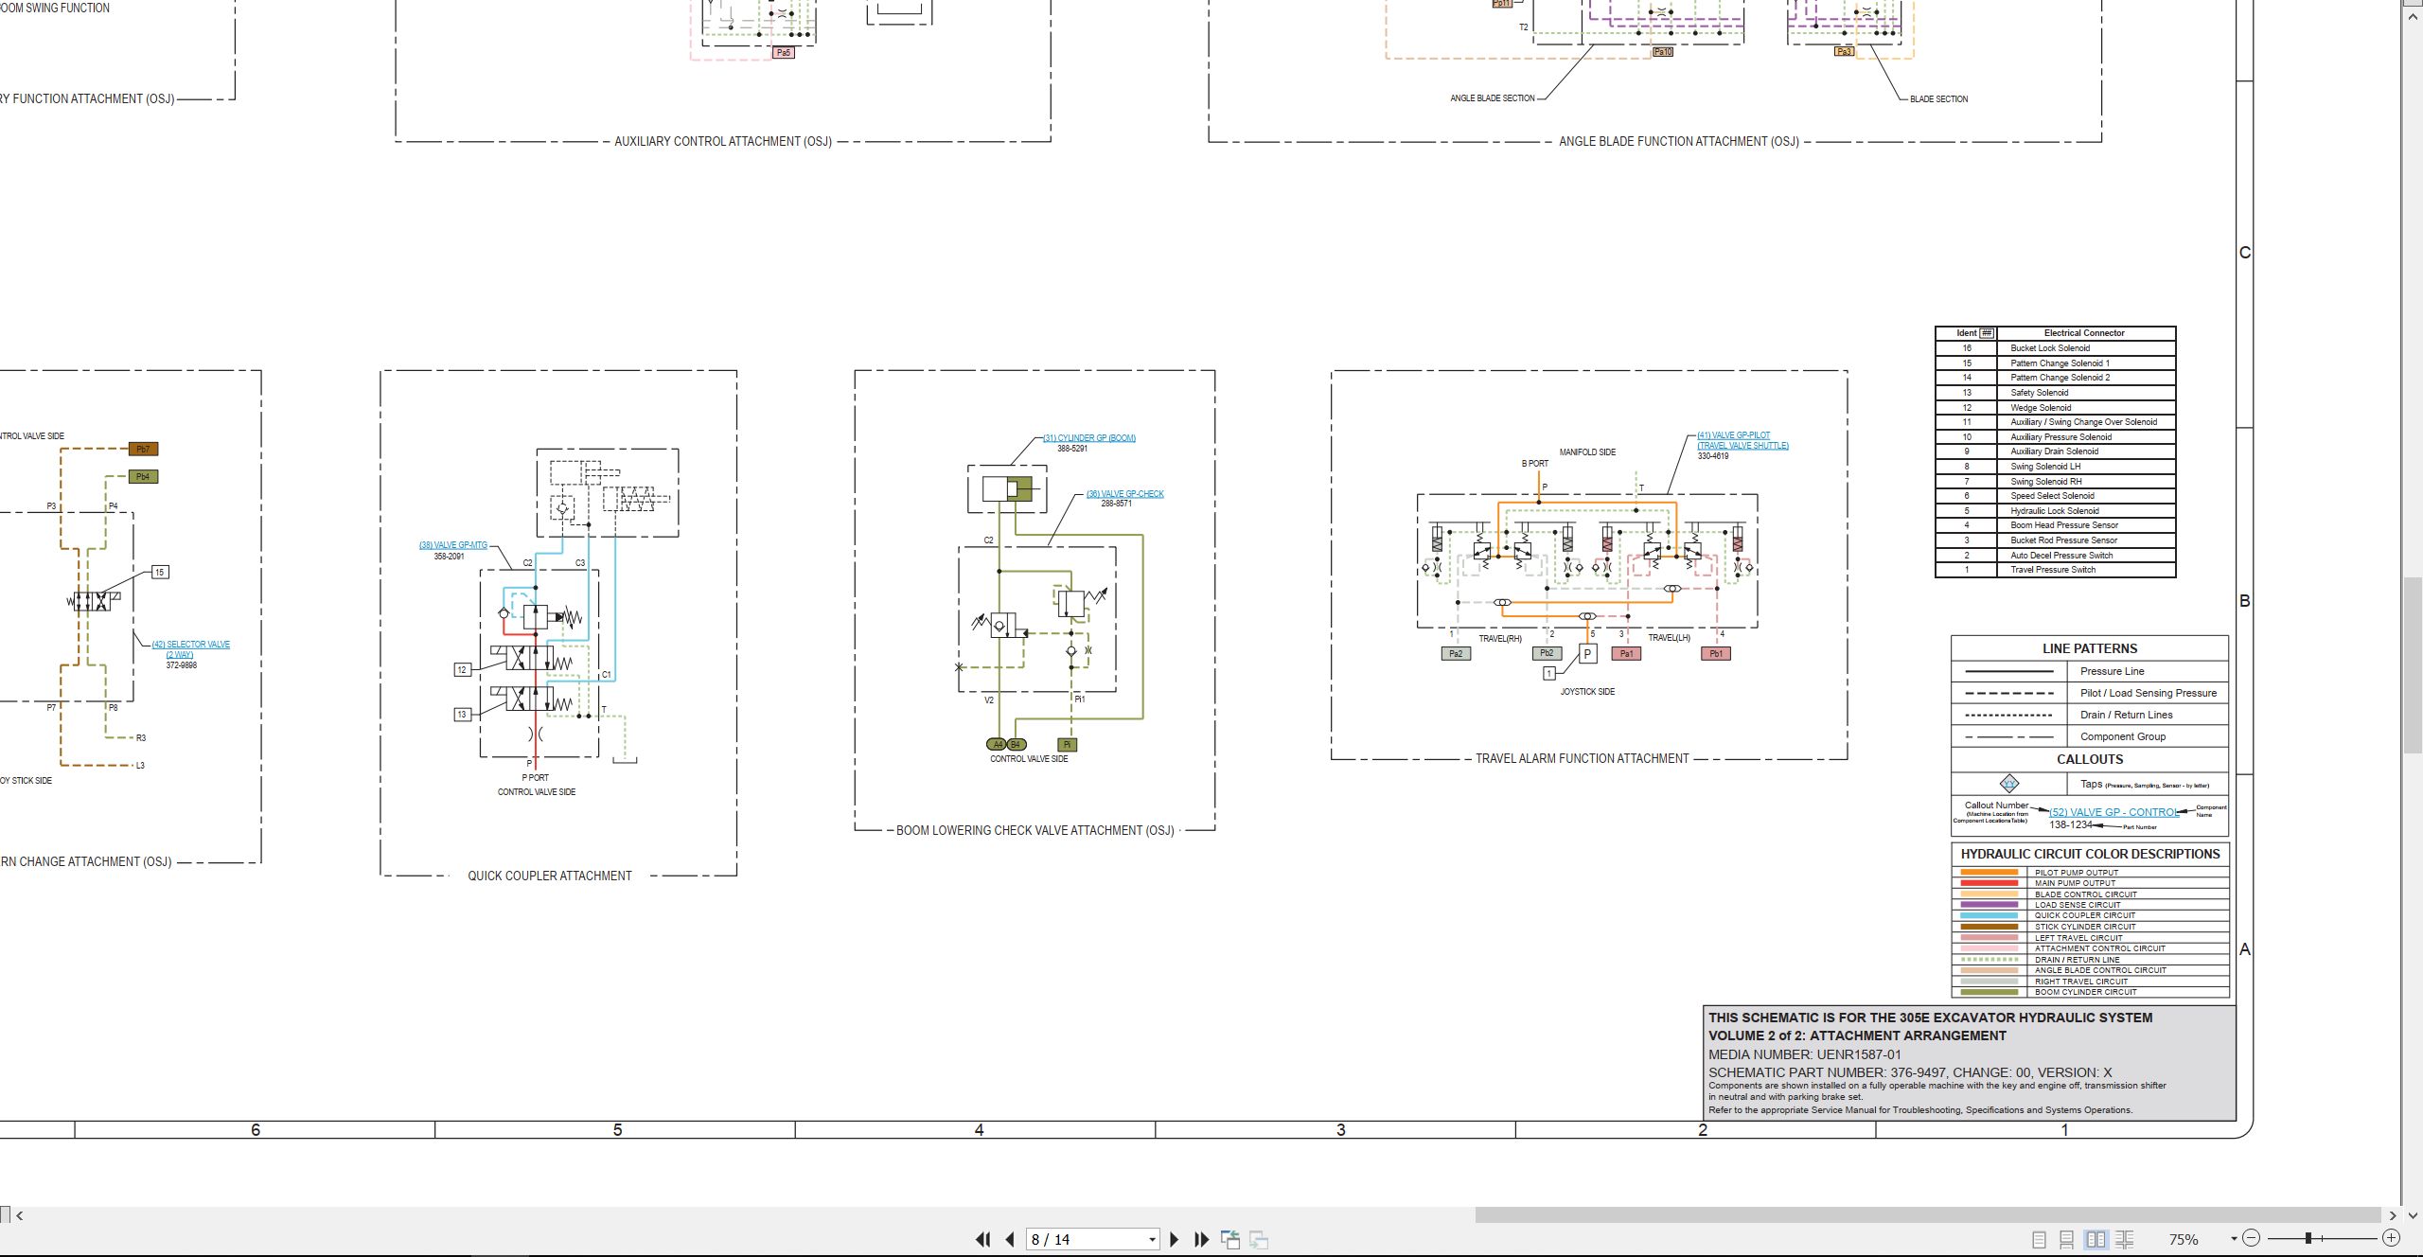Select the Travel Pressure Switch row
The width and height of the screenshot is (2423, 1257).
tap(2055, 570)
